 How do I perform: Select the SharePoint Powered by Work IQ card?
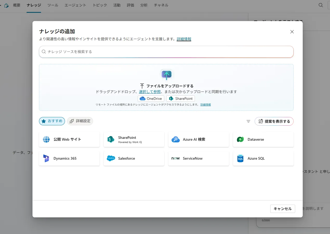pyautogui.click(x=134, y=139)
